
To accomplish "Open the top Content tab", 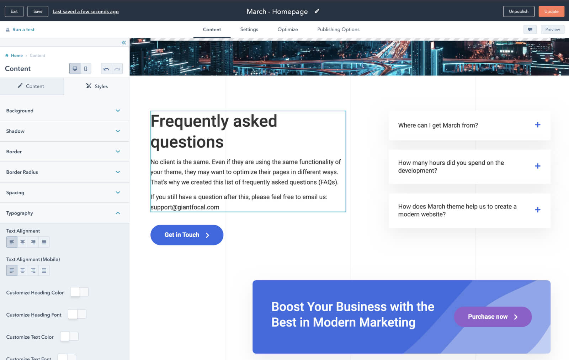I will coord(212,30).
